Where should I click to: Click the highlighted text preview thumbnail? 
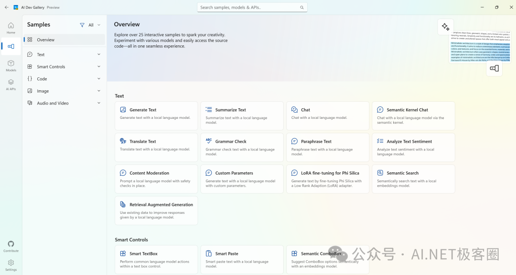481,46
